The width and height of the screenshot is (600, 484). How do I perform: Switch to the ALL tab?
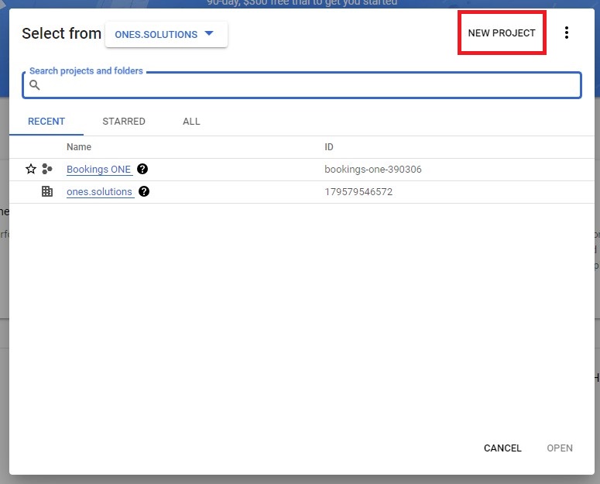click(x=191, y=122)
